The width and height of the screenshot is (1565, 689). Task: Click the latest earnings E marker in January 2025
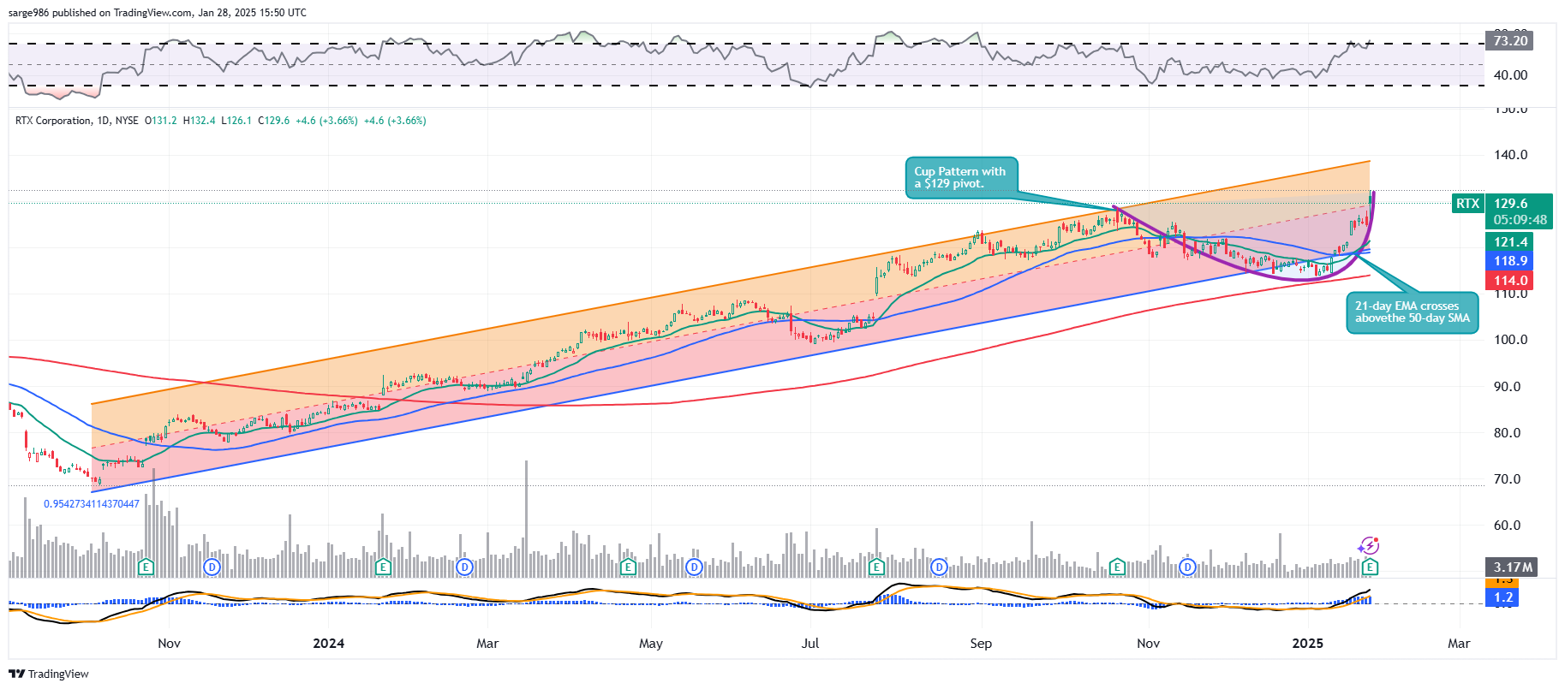tap(1370, 567)
